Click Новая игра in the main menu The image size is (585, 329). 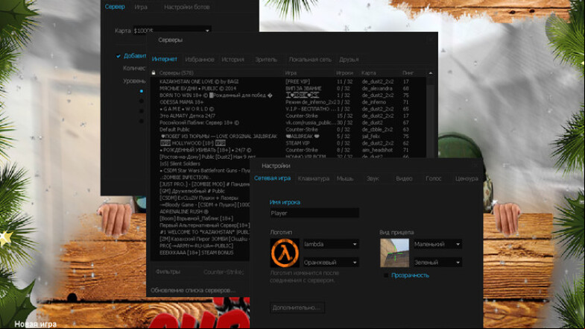[36, 324]
